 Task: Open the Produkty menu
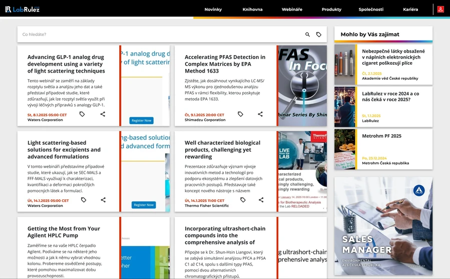tap(331, 9)
